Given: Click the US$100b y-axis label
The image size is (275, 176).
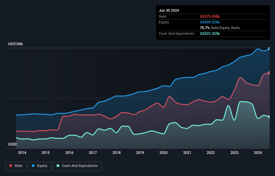Looking at the screenshot, I should tap(15, 44).
